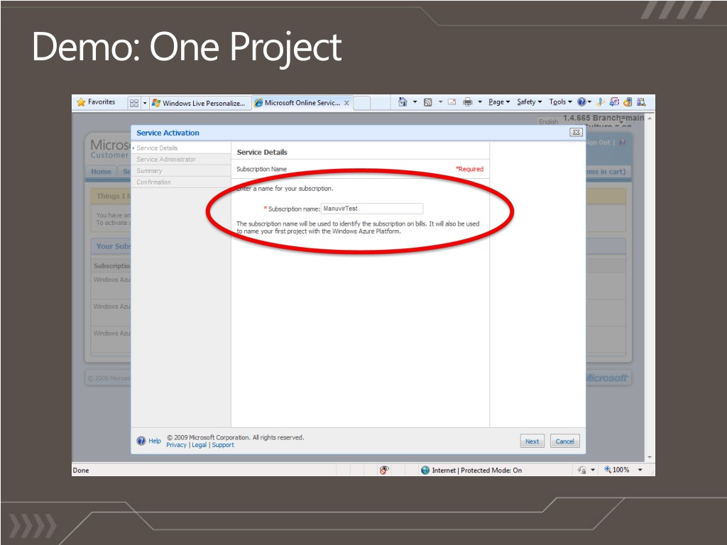
Task: Click the blue Help question icon
Action: (581, 102)
